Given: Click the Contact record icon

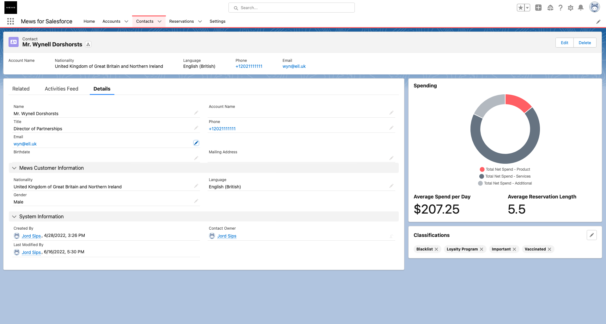Looking at the screenshot, I should tap(14, 42).
